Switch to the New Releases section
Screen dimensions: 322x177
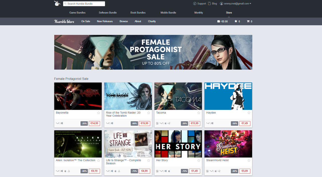[x=105, y=21]
